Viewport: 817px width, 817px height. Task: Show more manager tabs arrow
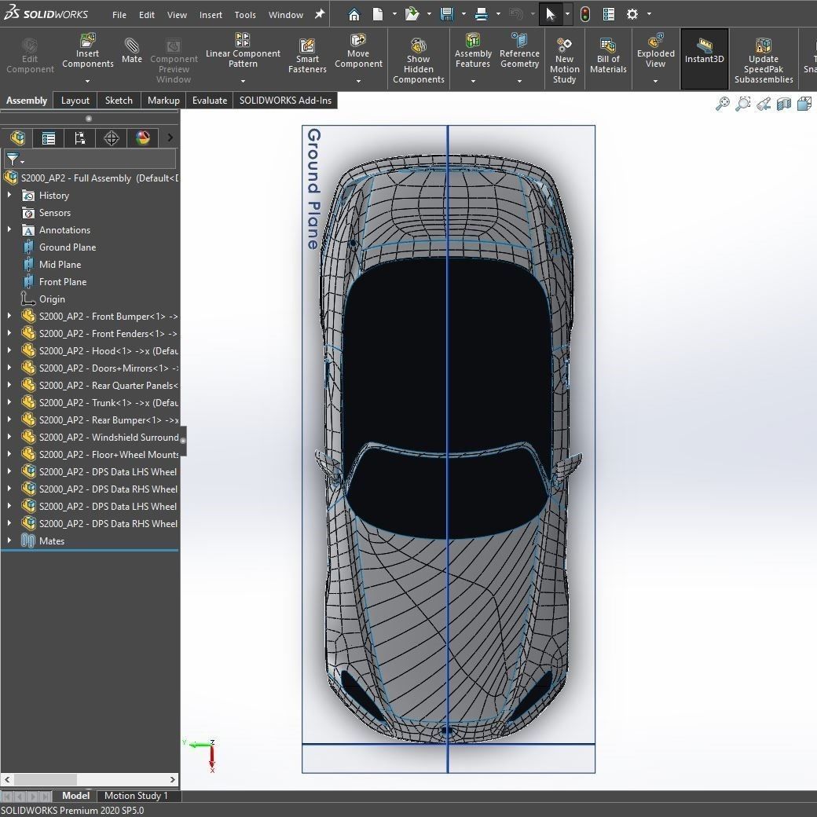pyautogui.click(x=170, y=138)
